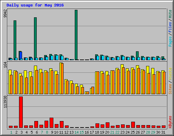Click the cyan pages bar for day 10
This screenshot has width=174, height=136.
click(57, 57)
